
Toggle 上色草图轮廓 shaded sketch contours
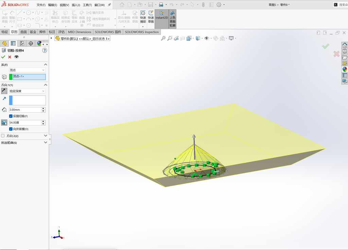pyautogui.click(x=172, y=18)
